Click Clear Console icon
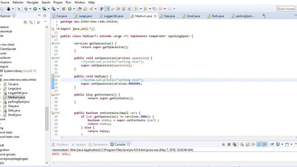This screenshot has height=167, width=297. [242, 144]
